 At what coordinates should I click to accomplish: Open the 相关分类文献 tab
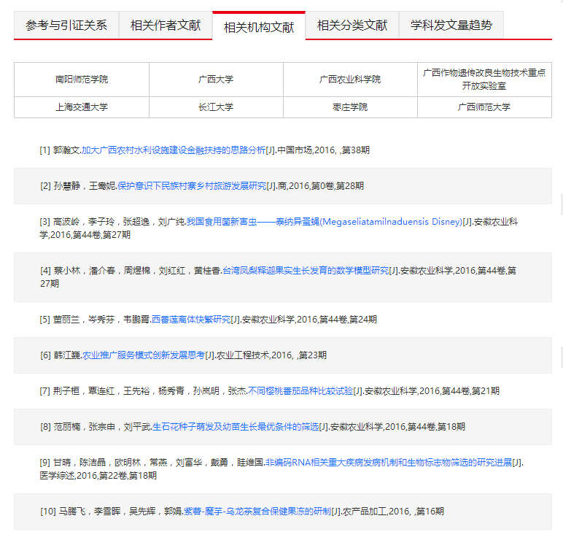tap(352, 26)
